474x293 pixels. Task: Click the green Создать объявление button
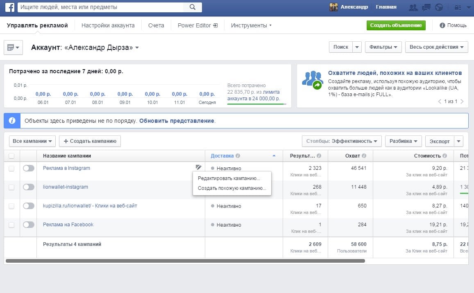tap(396, 25)
